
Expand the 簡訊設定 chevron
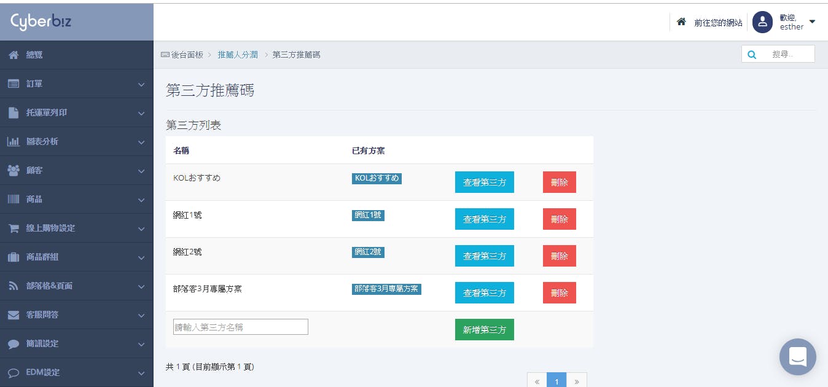(141, 345)
